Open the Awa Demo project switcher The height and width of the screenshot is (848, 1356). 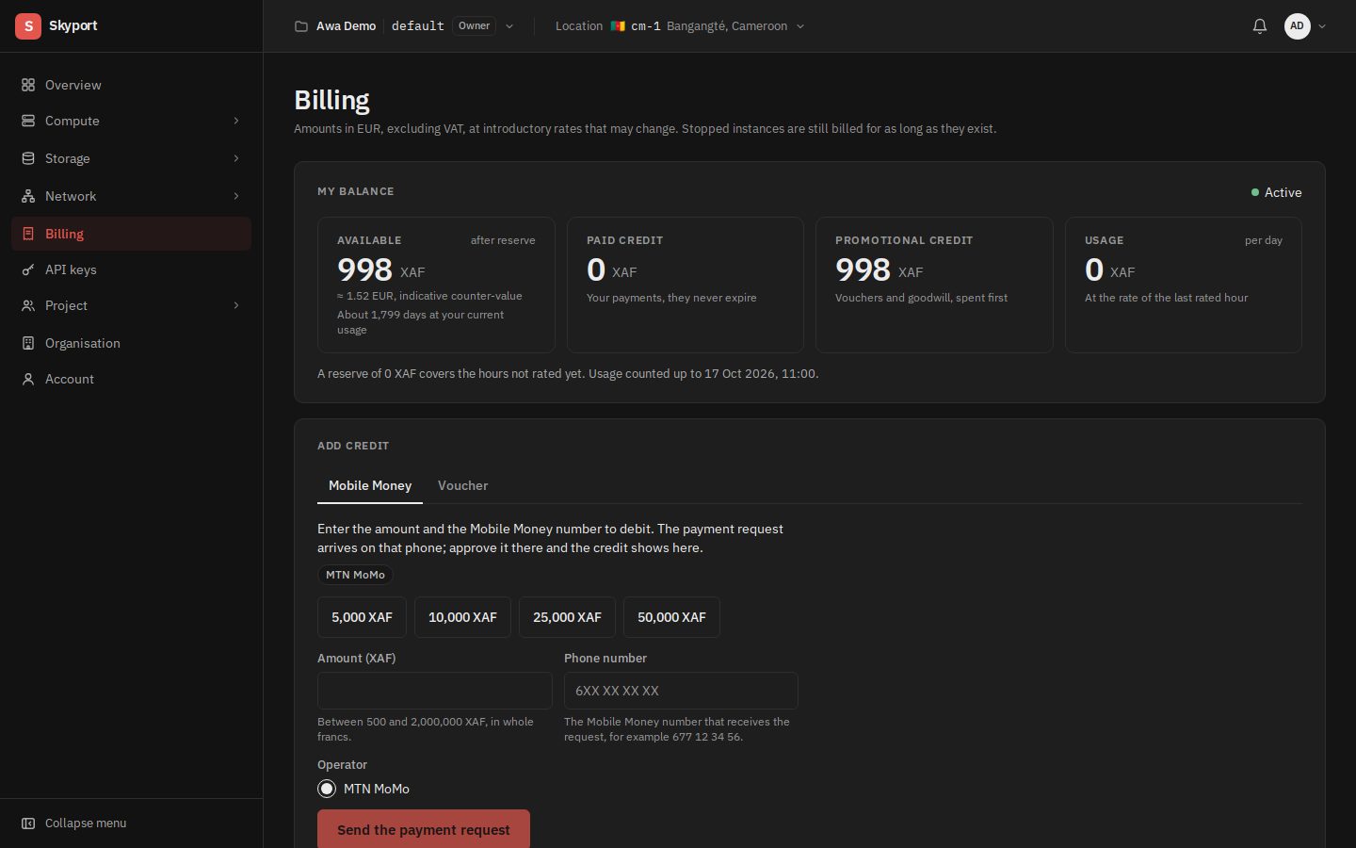[405, 26]
